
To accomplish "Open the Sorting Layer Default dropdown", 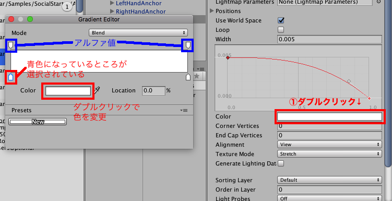I will [x=329, y=180].
